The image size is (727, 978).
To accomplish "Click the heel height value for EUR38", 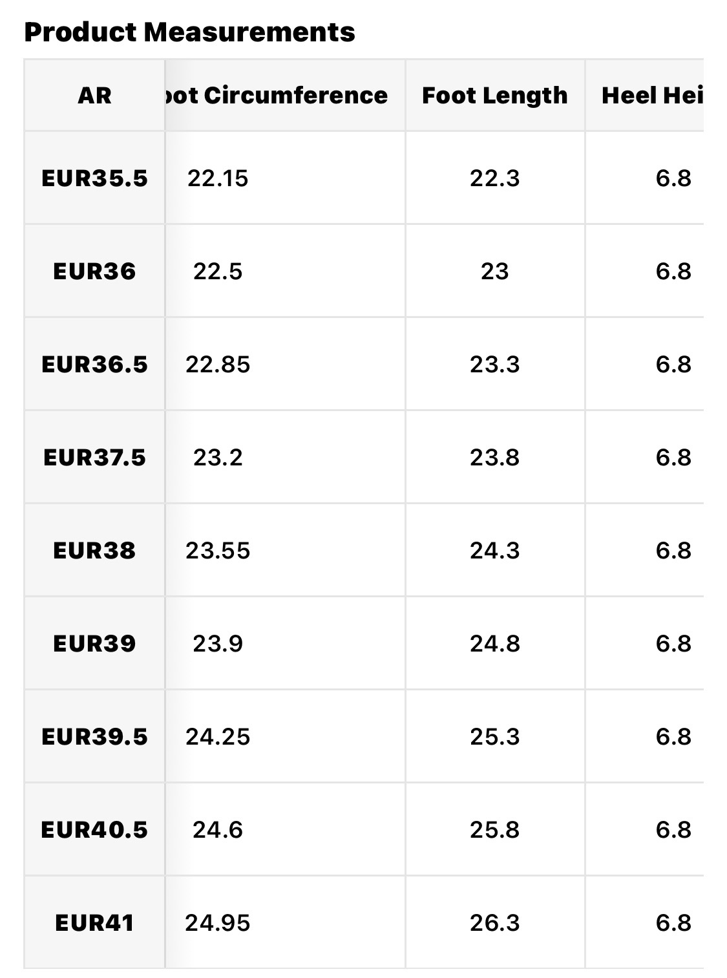I will (673, 550).
